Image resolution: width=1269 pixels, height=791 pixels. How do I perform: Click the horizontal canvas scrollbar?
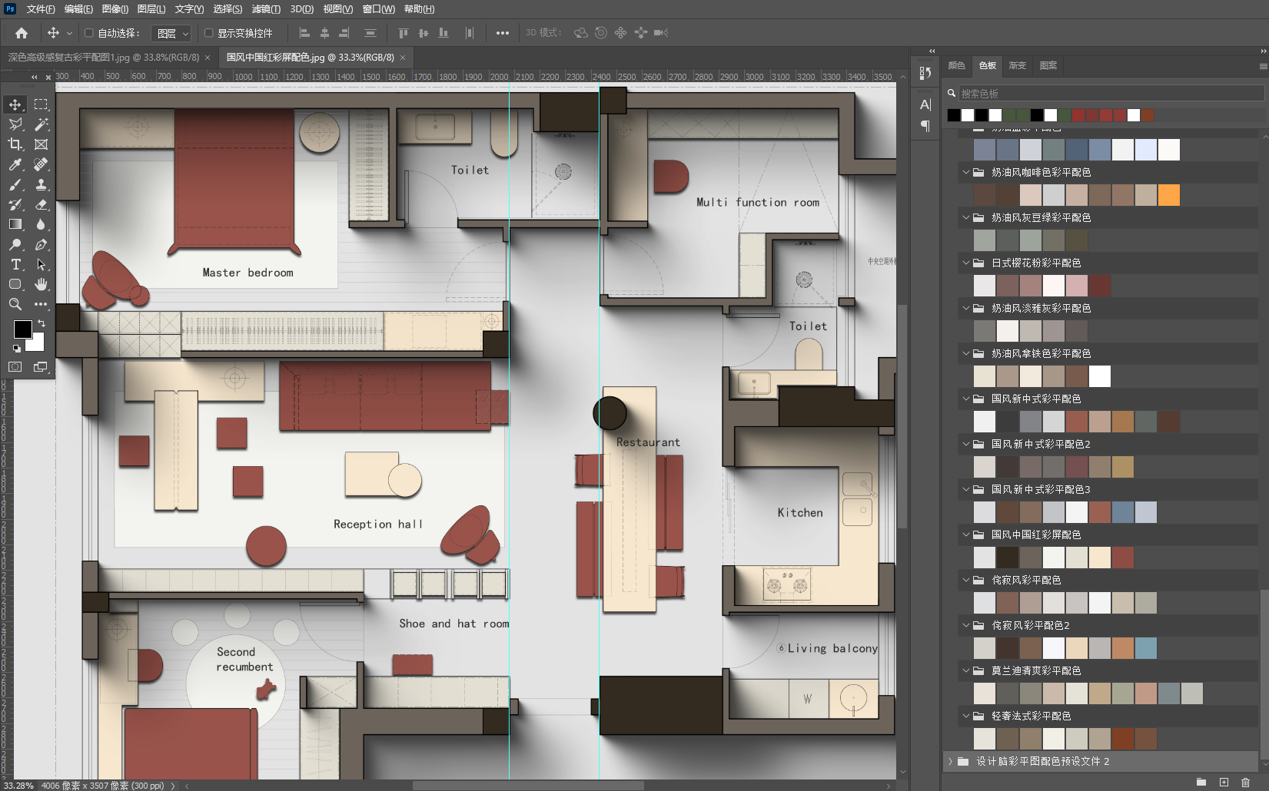528,786
